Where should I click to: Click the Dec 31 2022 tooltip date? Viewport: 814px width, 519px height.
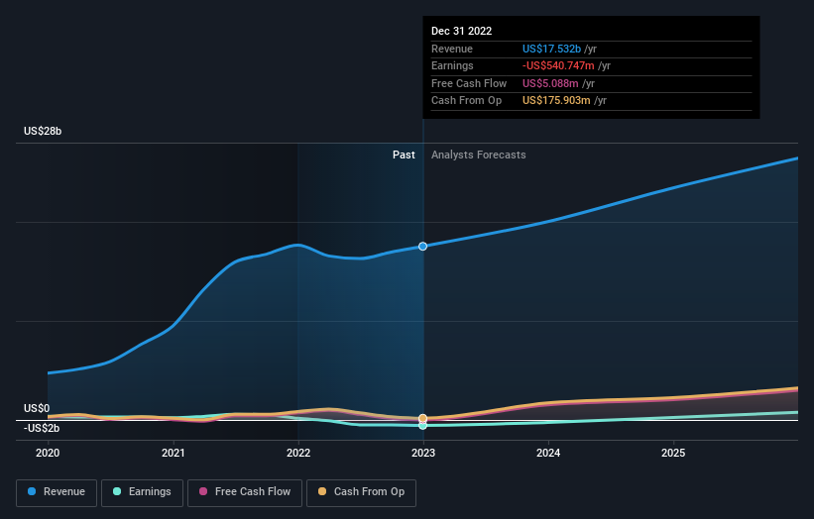[461, 31]
